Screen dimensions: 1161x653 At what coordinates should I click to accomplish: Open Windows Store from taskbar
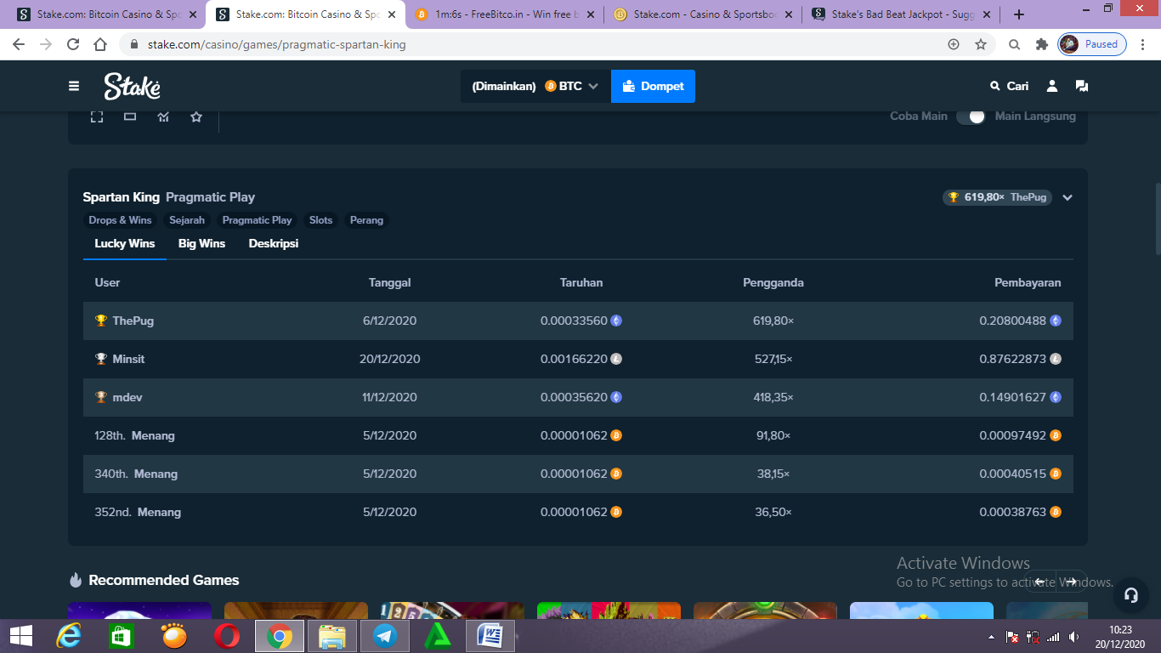click(x=122, y=636)
